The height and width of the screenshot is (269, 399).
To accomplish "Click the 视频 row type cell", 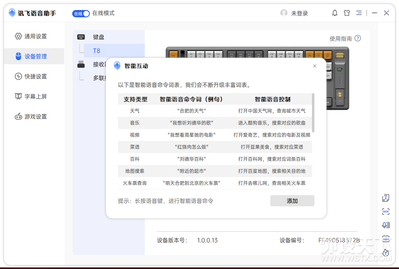I will pos(135,135).
